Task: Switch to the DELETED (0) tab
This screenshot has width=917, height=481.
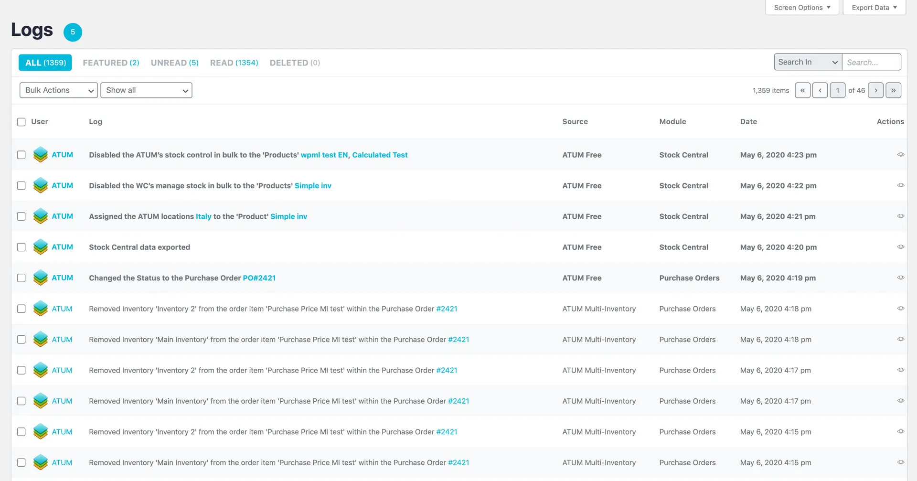Action: tap(295, 63)
